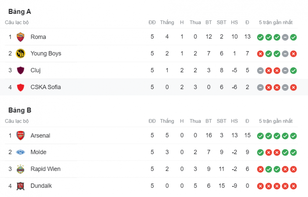Click the Arsenal club crest
Image resolution: width=308 pixels, height=197 pixels.
click(20, 135)
